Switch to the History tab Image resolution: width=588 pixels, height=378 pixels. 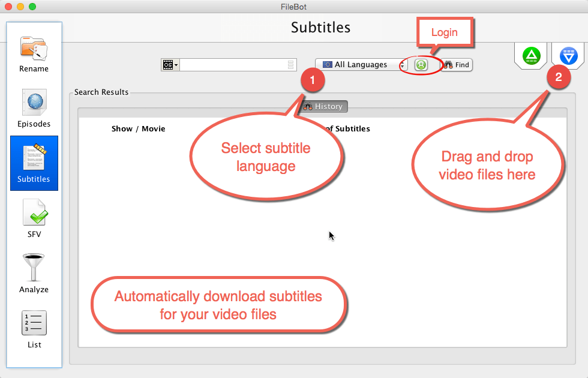[323, 106]
